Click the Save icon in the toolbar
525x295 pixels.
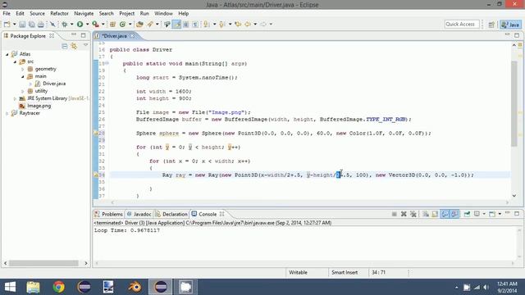pos(22,24)
